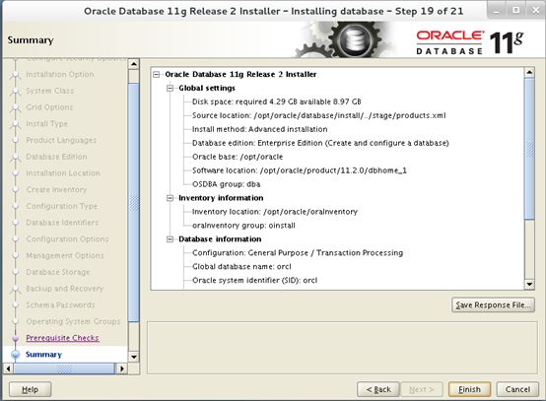Screen dimensions: 546x401
Task: Click Finish to start installation
Action: (469, 389)
